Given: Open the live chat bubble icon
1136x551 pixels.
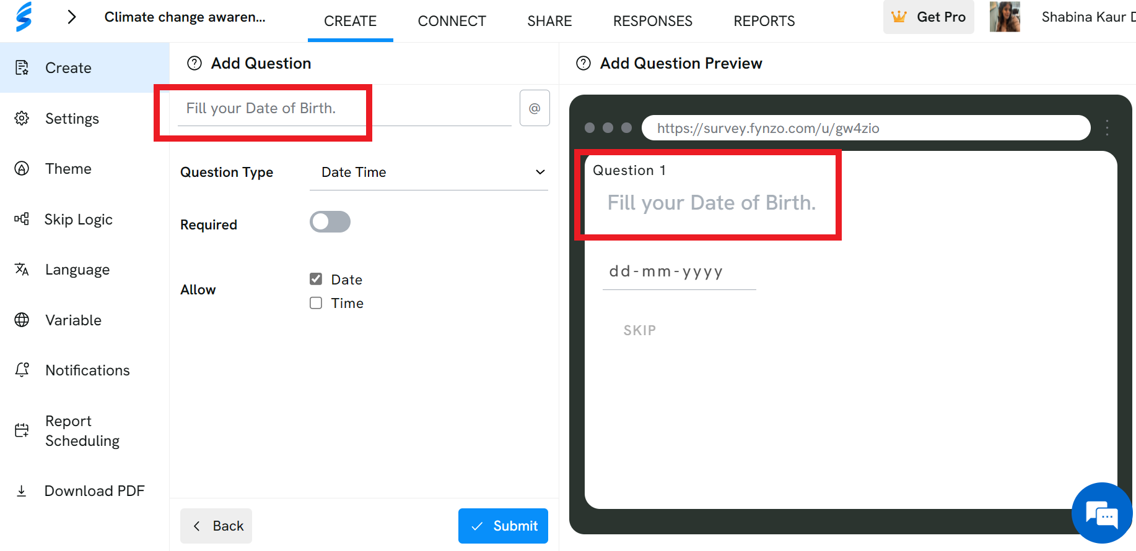Looking at the screenshot, I should (1102, 513).
